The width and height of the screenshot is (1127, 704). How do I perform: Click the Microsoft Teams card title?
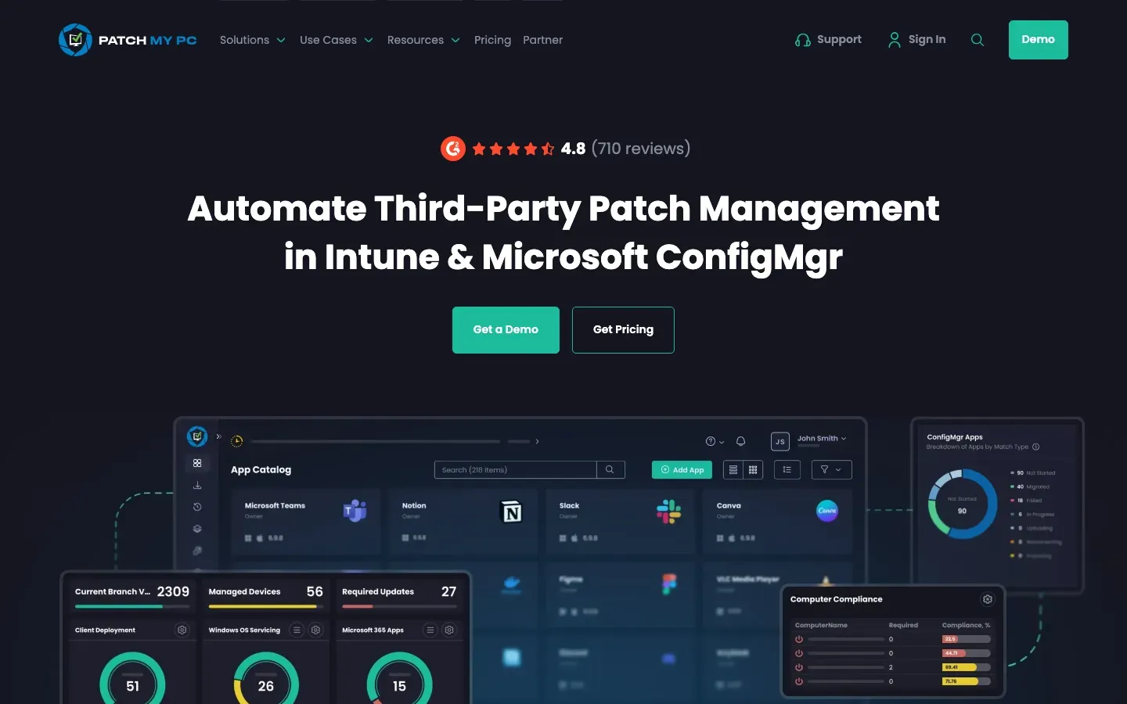click(x=275, y=505)
